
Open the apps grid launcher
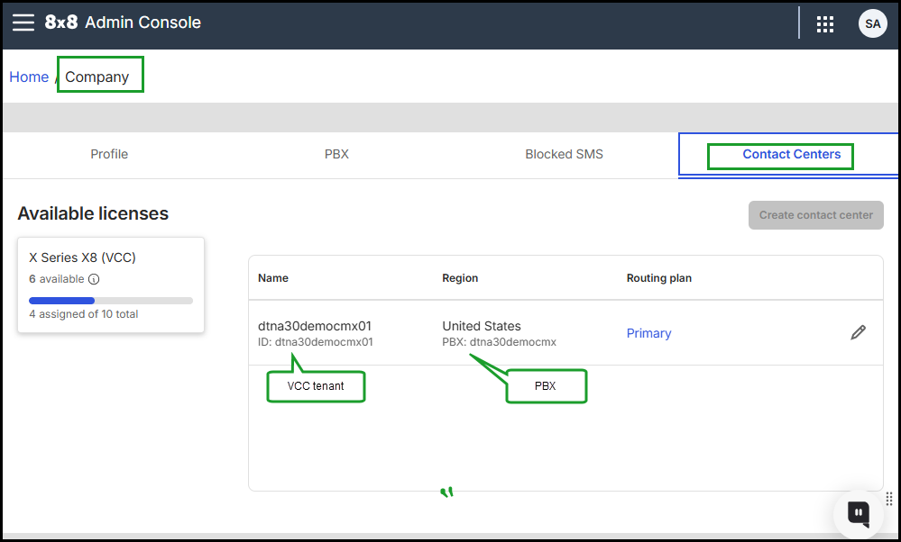pyautogui.click(x=824, y=24)
